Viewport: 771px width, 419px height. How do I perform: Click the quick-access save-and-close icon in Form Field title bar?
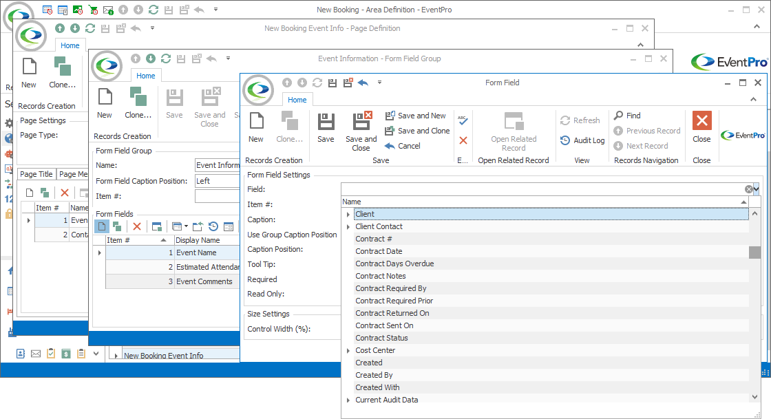(348, 83)
